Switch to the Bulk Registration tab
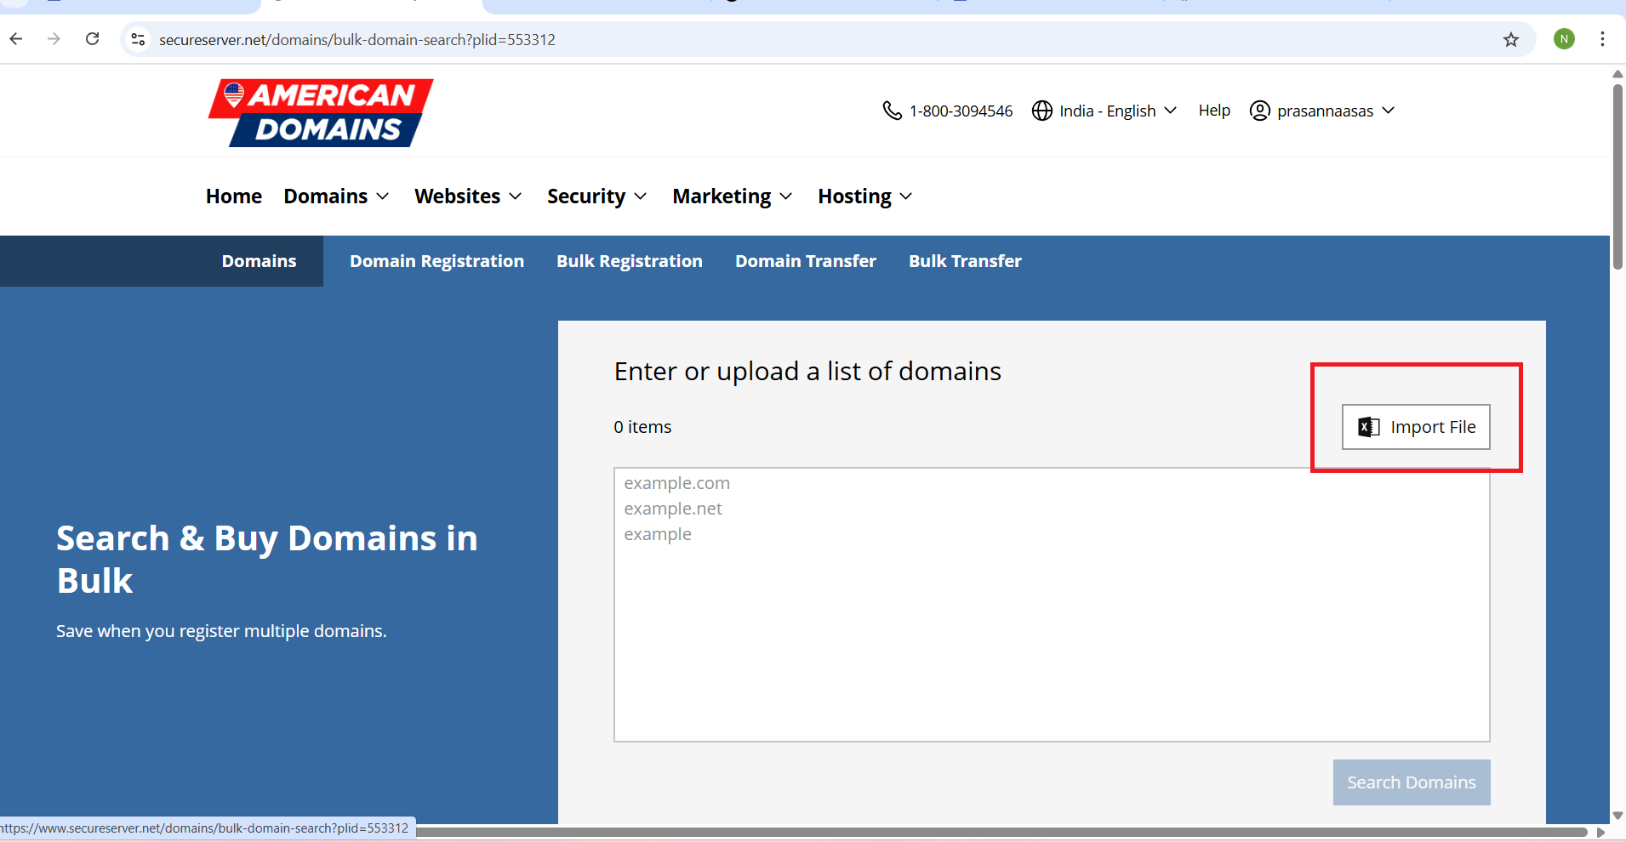The image size is (1626, 842). click(x=629, y=261)
